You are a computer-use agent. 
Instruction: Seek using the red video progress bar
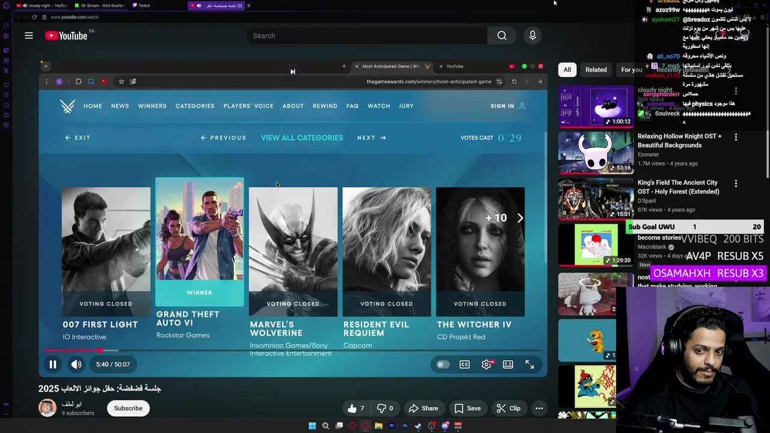tap(293, 350)
